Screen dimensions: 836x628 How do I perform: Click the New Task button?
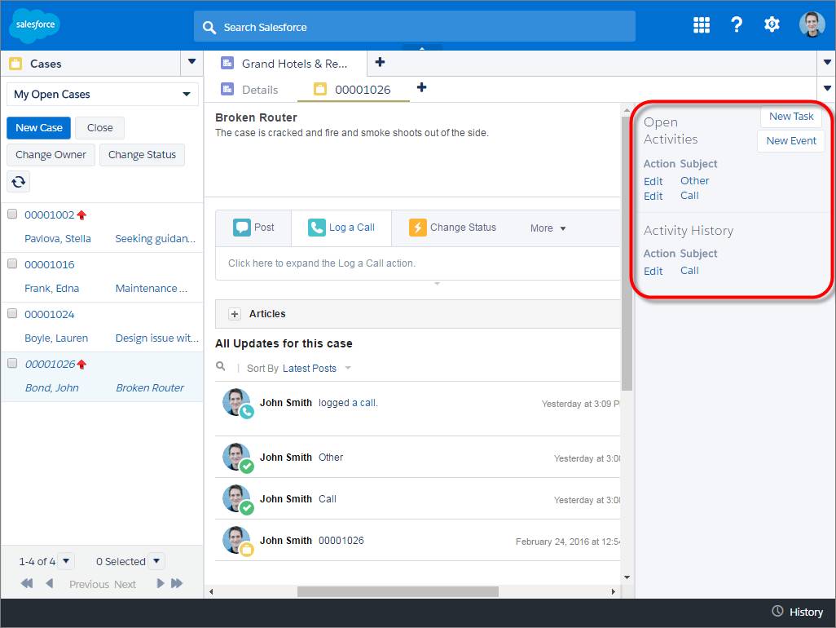pyautogui.click(x=790, y=117)
